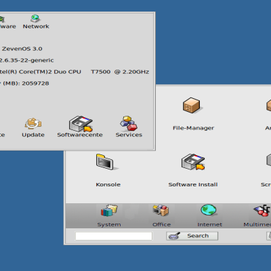Screen dimensions: 271x271
Task: Select the Office category tab
Action: coord(161,215)
